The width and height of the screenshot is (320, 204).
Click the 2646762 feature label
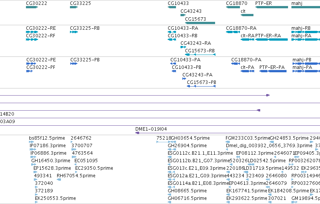pyautogui.click(x=81, y=138)
